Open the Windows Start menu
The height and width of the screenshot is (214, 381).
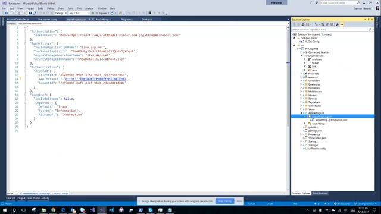pos(5,210)
